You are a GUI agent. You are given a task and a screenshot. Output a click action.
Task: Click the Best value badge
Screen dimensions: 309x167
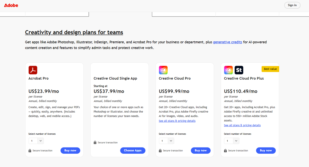(270, 69)
